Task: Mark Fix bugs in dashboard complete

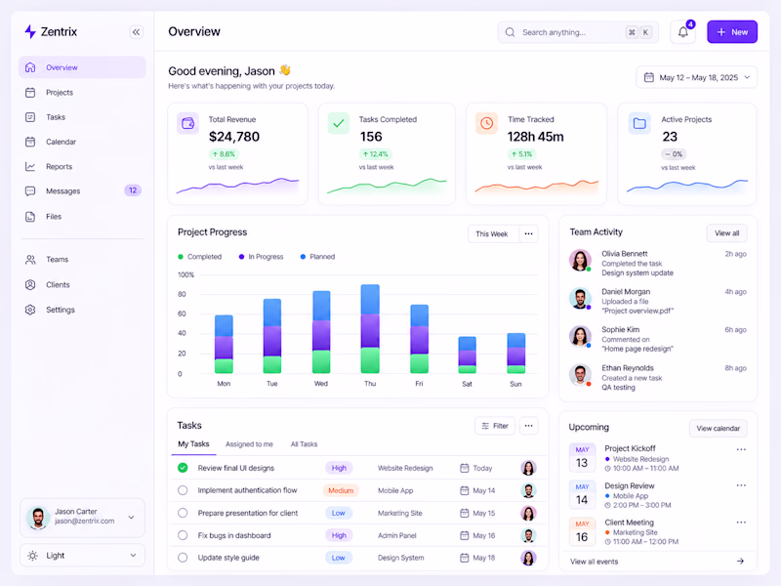Action: point(183,535)
